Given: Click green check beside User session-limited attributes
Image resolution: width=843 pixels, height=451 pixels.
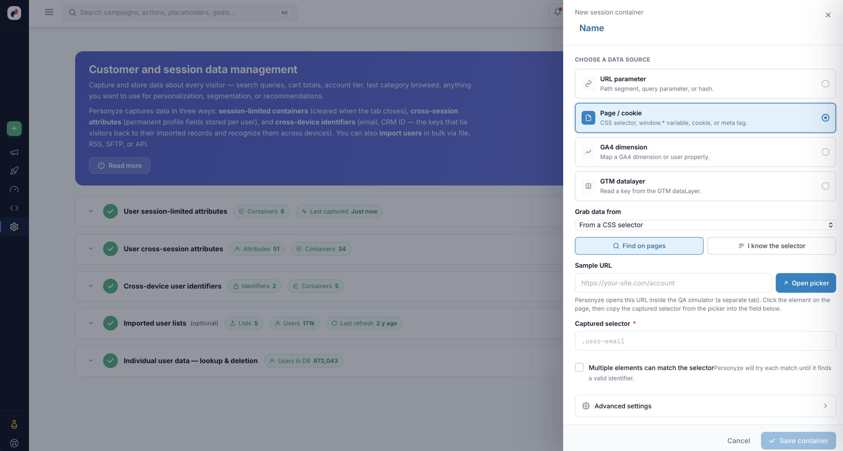Looking at the screenshot, I should (x=110, y=211).
